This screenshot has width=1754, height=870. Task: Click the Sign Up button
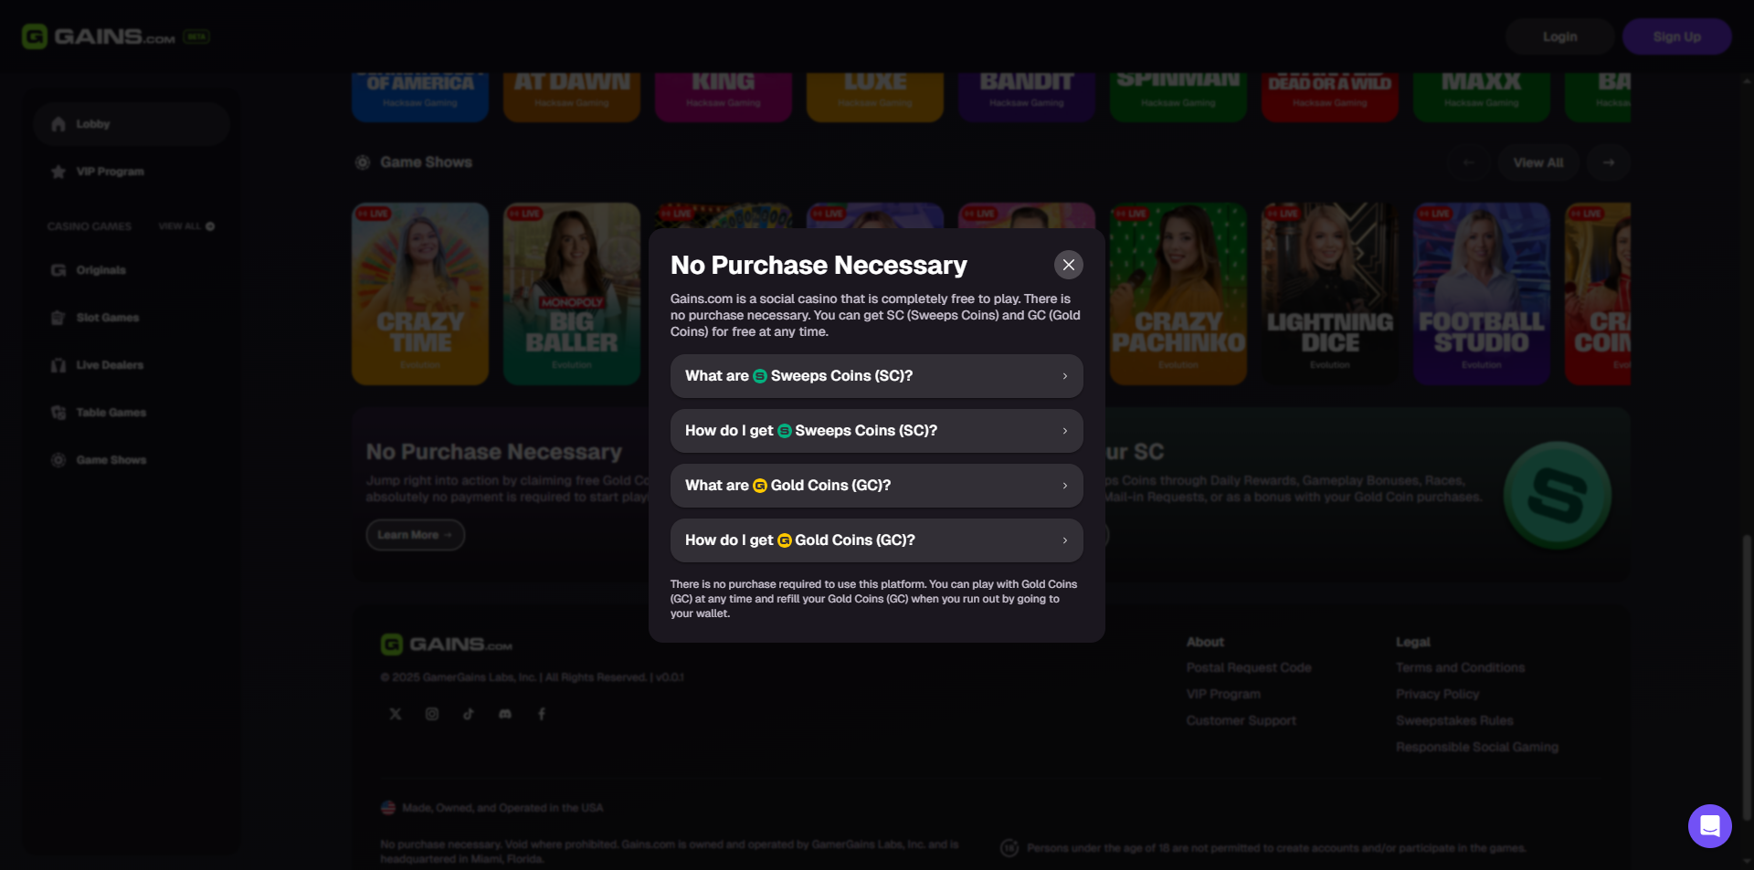pos(1676,37)
